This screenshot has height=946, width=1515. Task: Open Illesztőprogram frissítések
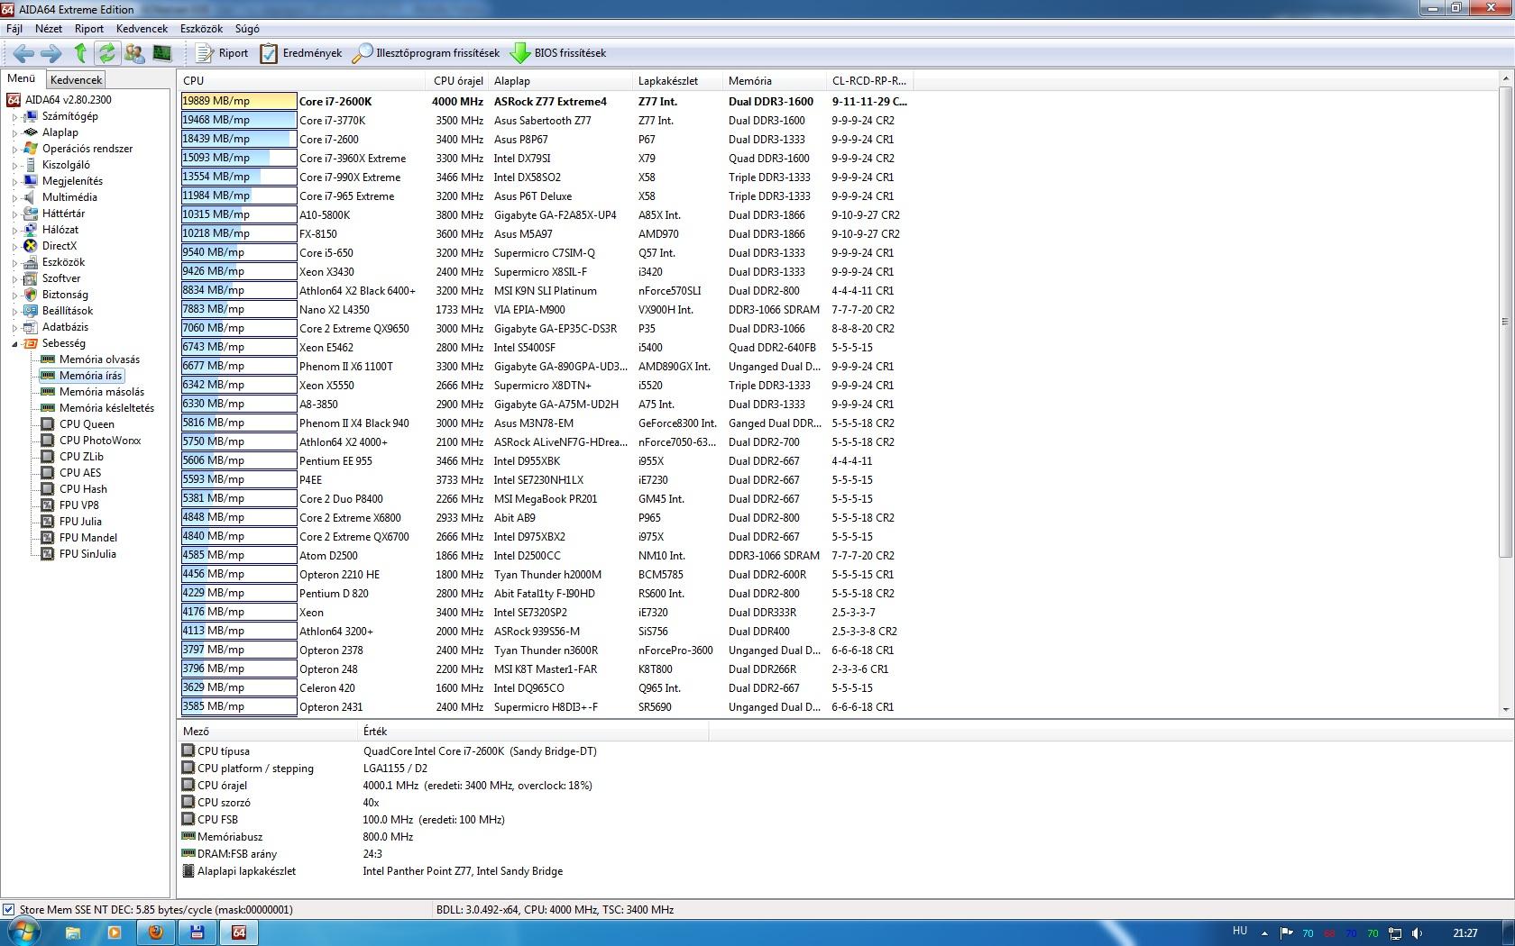coord(426,53)
